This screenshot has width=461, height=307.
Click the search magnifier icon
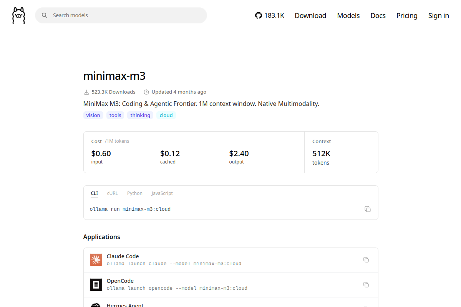pyautogui.click(x=45, y=15)
